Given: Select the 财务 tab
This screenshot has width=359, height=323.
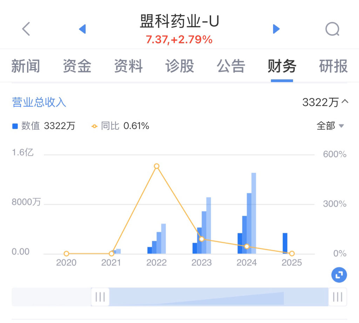Looking at the screenshot, I should [x=282, y=66].
